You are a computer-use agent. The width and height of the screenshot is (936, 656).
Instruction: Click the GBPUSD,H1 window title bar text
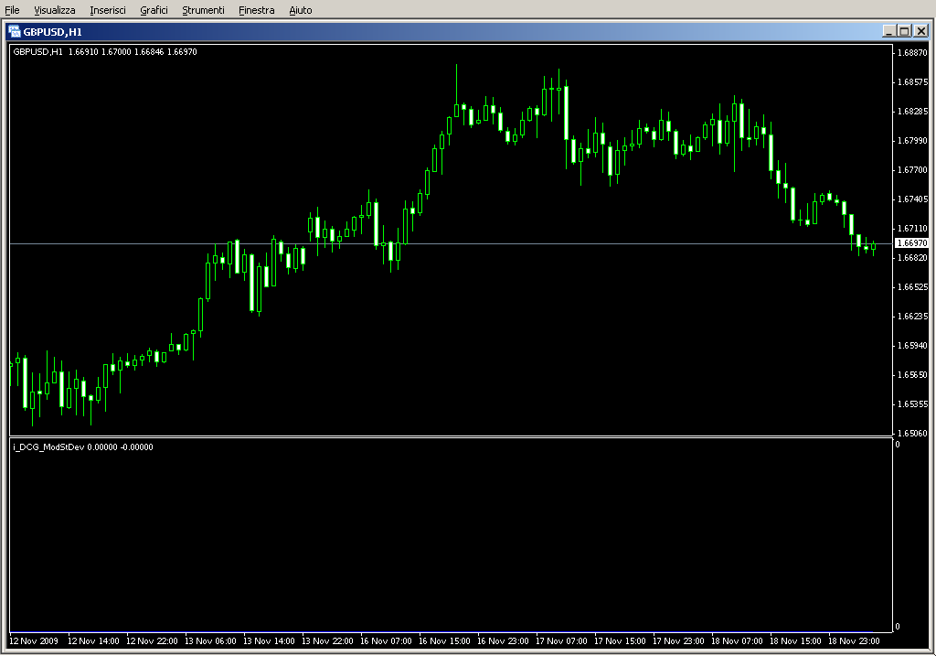click(x=52, y=32)
